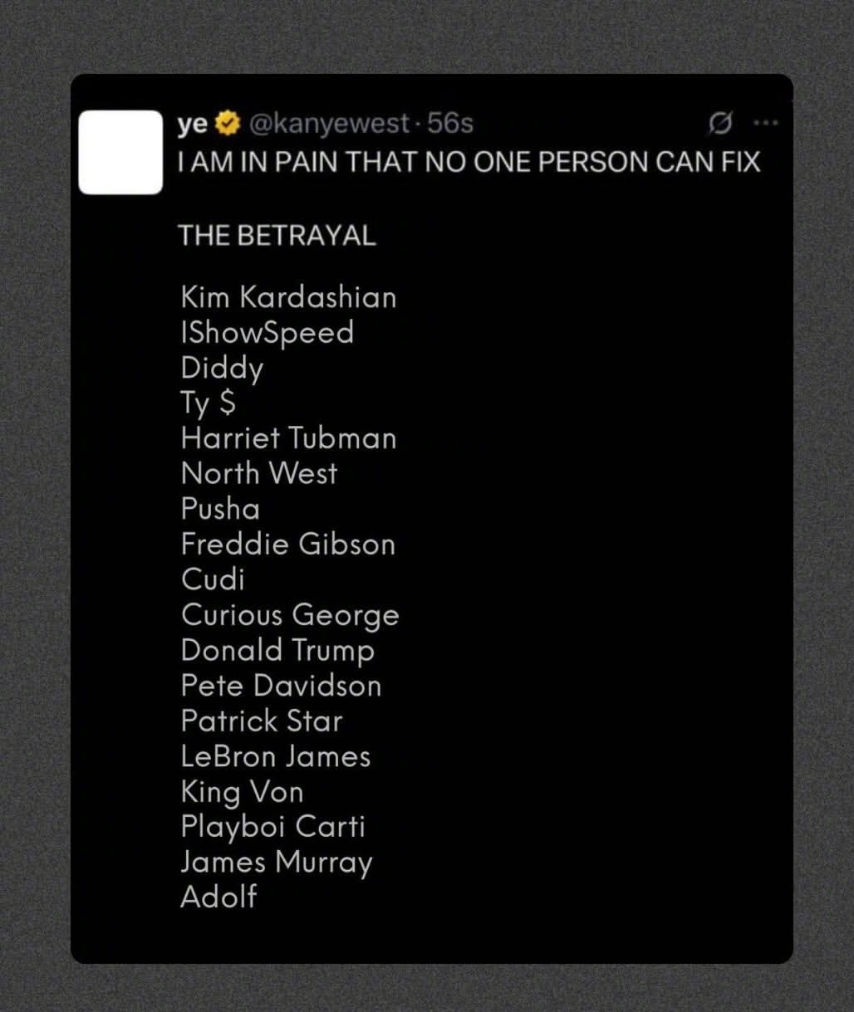The image size is (854, 1012).
Task: Select the Donald Trump line
Action: (277, 651)
